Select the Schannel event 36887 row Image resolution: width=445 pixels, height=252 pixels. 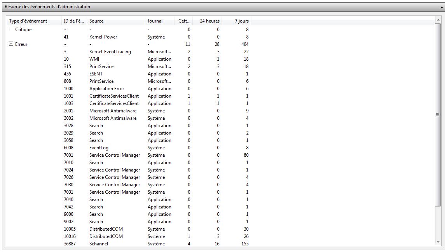tap(99, 244)
